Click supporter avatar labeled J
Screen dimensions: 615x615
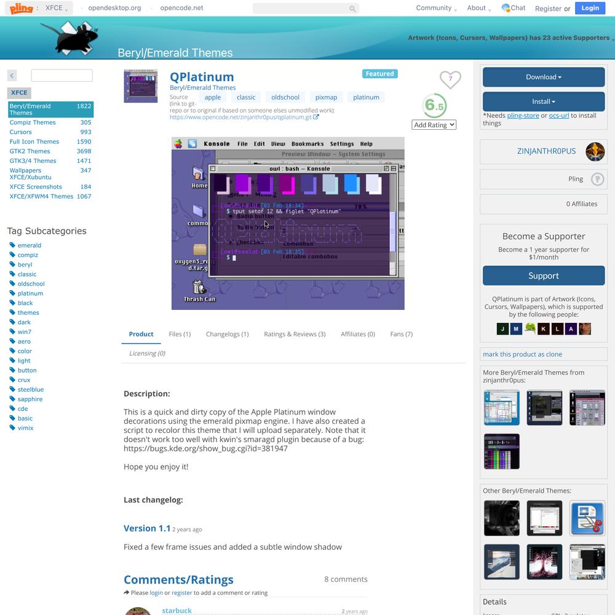pyautogui.click(x=502, y=328)
